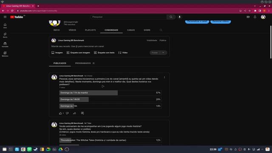The height and width of the screenshot is (153, 272).
Task: Open the volume icon in the system tray
Action: (249, 149)
